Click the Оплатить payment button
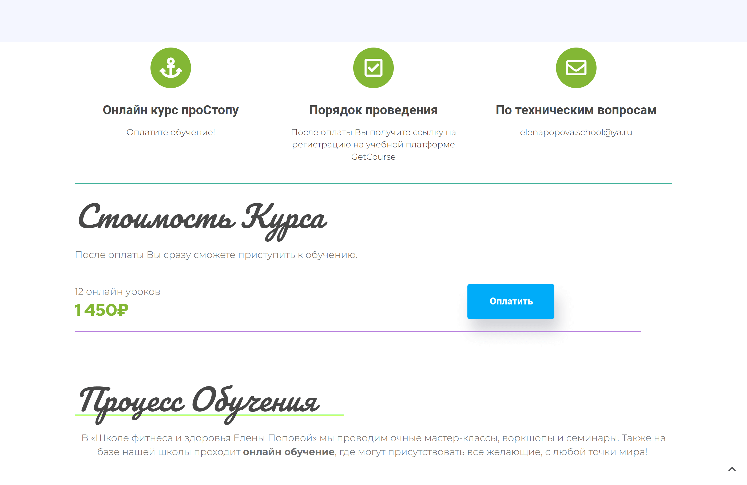 pyautogui.click(x=511, y=302)
